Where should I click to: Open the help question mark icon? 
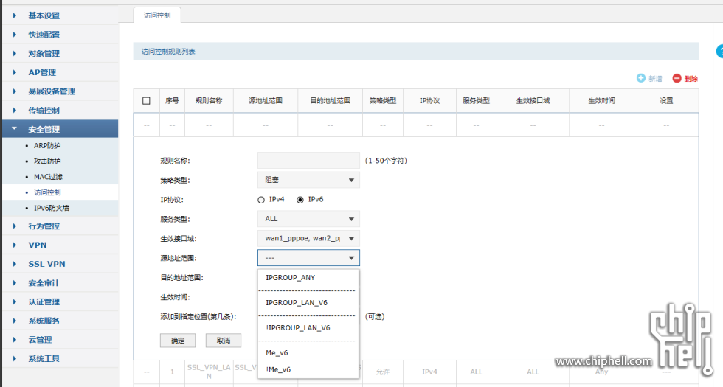pyautogui.click(x=719, y=51)
